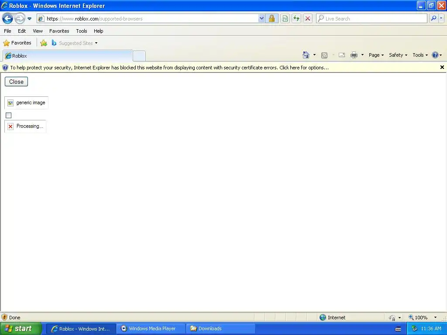Open a new blank tab

coord(139,56)
